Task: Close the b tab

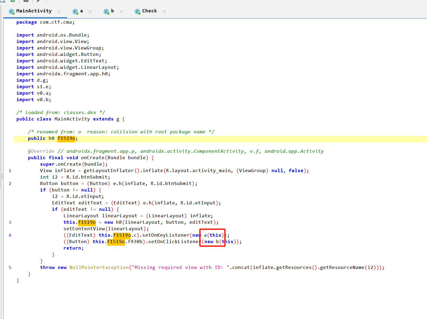Action: (x=121, y=12)
